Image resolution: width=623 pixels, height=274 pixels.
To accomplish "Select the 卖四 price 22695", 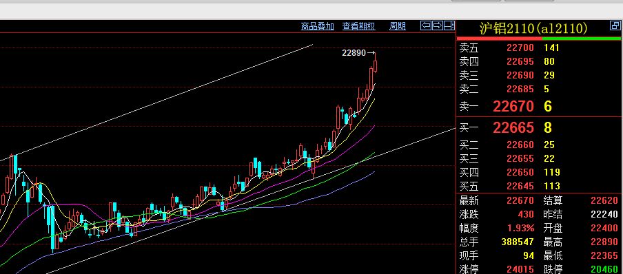I will (x=520, y=62).
